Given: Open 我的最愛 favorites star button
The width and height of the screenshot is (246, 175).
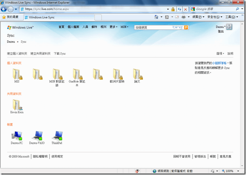Looking at the screenshot, I should [10, 17].
